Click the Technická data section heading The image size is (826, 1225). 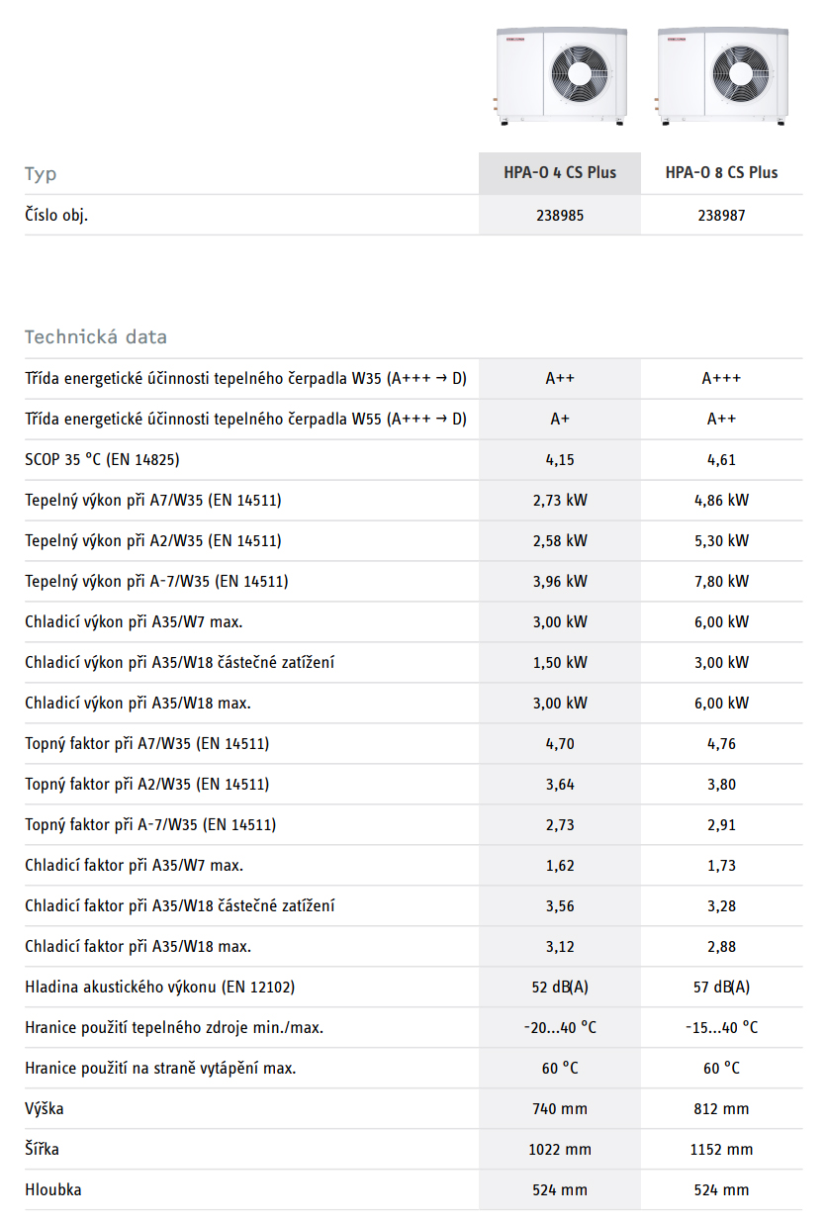pyautogui.click(x=96, y=337)
